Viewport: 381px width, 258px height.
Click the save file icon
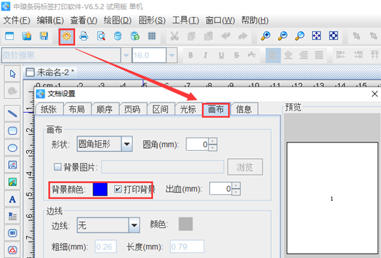click(x=44, y=36)
